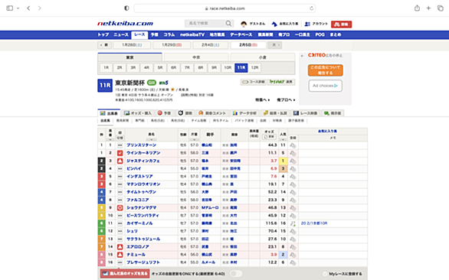Viewport: 449px width, 280px height.
Task: Click the race.netkeiba.com address bar
Action: pyautogui.click(x=224, y=8)
